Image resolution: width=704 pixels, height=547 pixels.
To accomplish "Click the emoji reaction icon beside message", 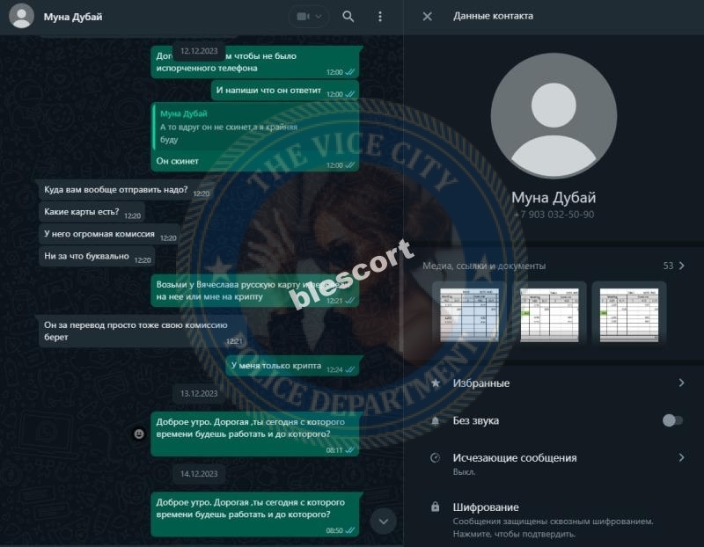I will [139, 434].
